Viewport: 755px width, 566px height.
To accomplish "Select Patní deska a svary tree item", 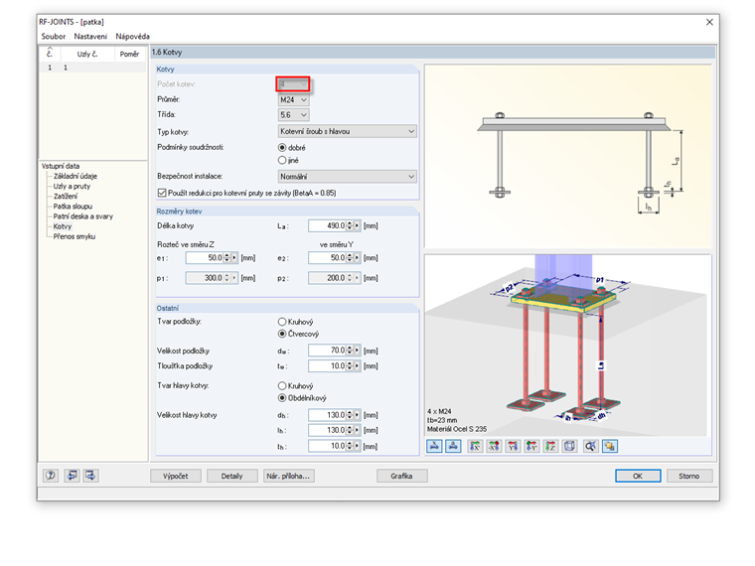I will [x=82, y=216].
